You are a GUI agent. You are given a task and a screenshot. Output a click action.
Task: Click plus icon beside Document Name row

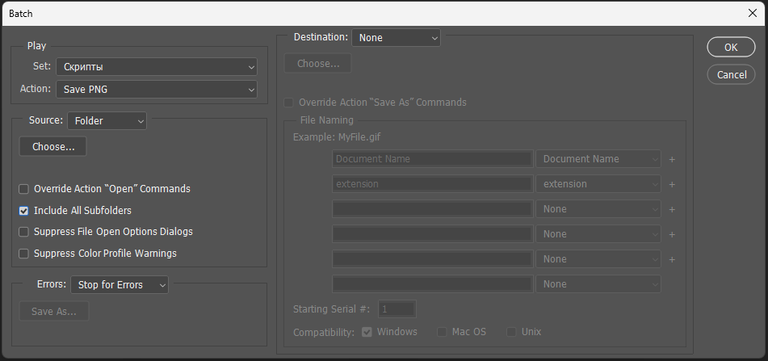672,159
